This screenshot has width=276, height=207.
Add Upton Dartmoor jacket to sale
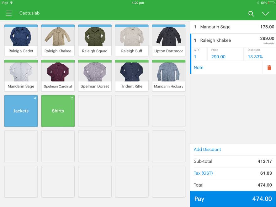(x=168, y=40)
